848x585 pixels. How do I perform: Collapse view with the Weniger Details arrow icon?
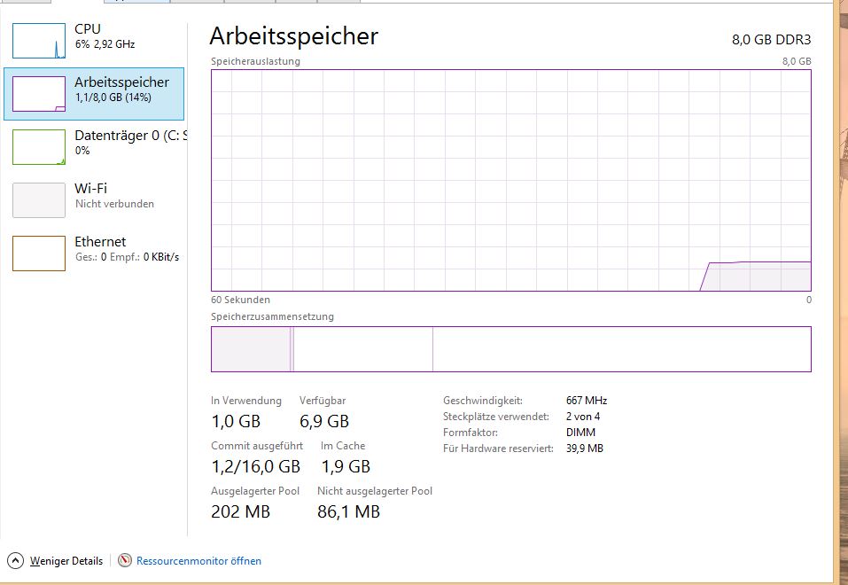[x=15, y=561]
